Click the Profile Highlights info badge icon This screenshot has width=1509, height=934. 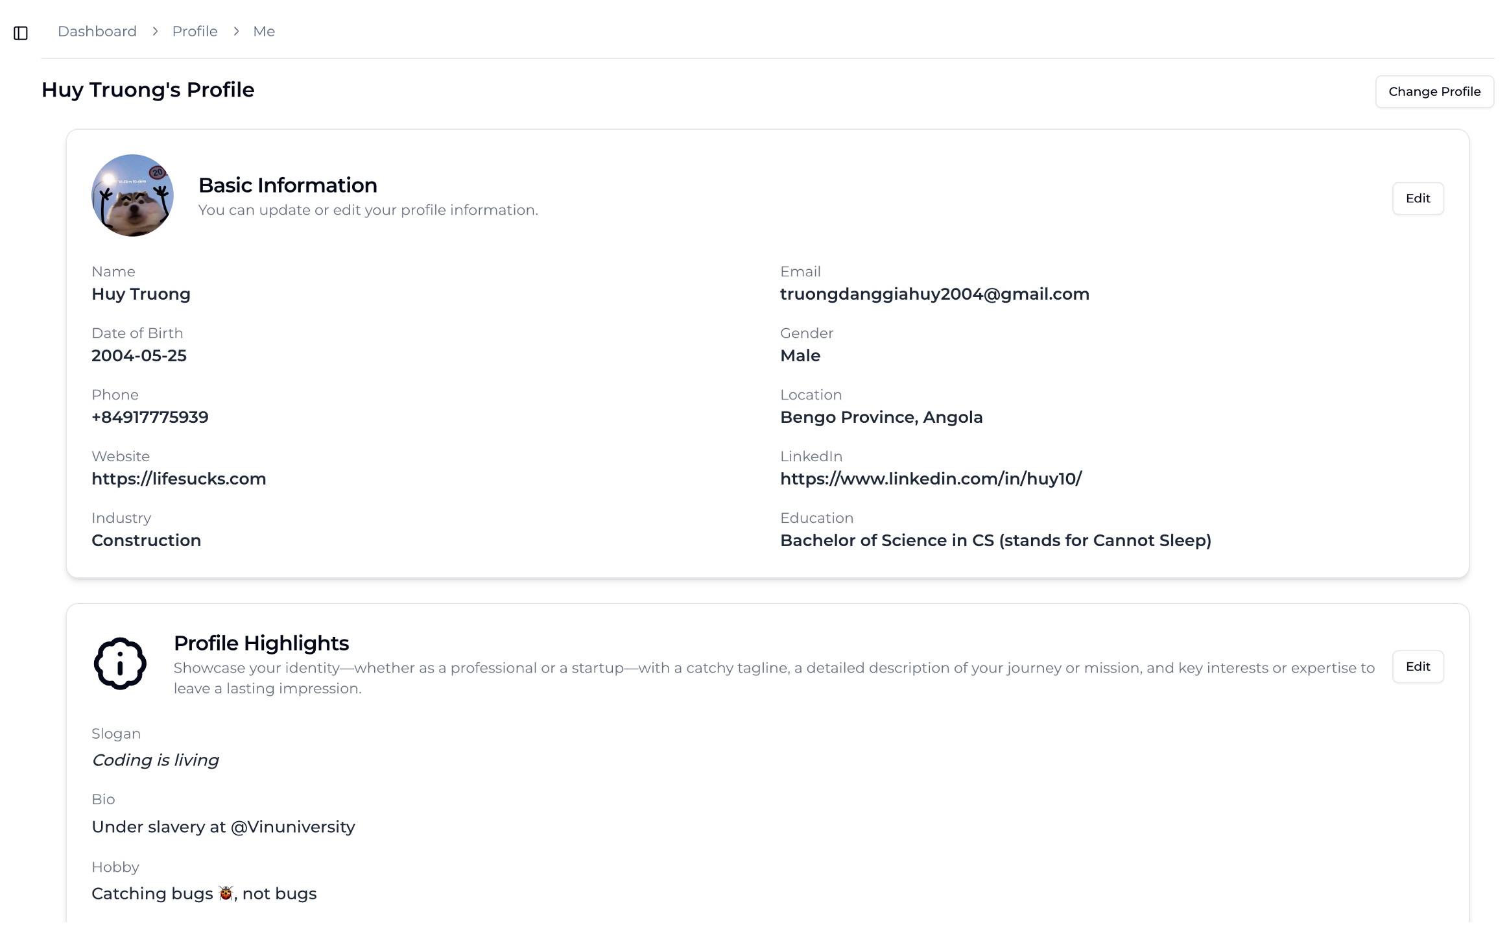point(120,664)
